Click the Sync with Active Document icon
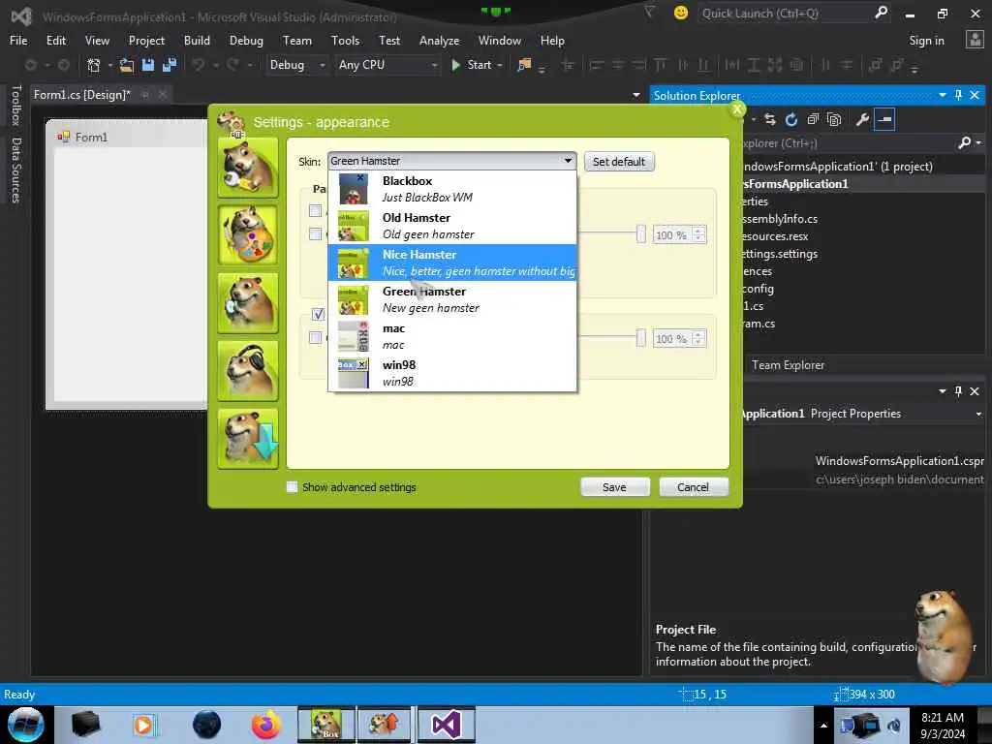The image size is (992, 744). point(770,119)
